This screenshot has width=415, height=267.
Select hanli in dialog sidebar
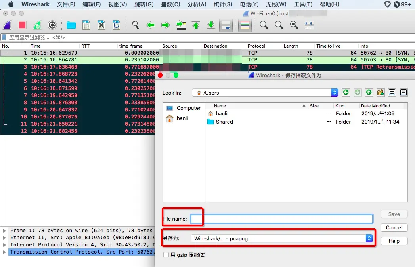point(177,118)
